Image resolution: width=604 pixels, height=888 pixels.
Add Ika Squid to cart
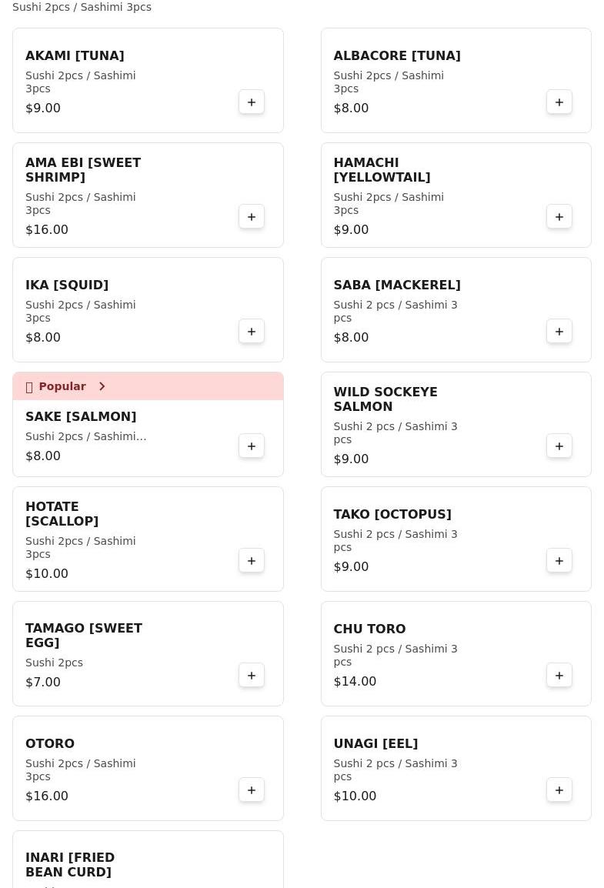click(252, 332)
